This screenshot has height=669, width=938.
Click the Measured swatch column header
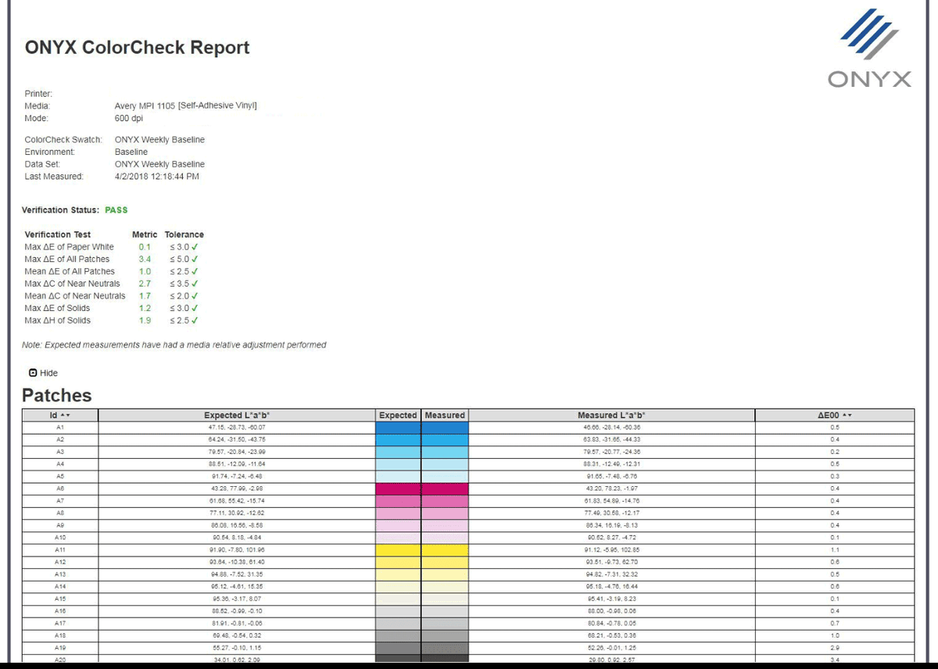tap(445, 415)
